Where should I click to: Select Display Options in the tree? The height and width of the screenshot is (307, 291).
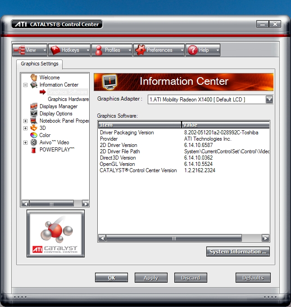click(x=56, y=114)
